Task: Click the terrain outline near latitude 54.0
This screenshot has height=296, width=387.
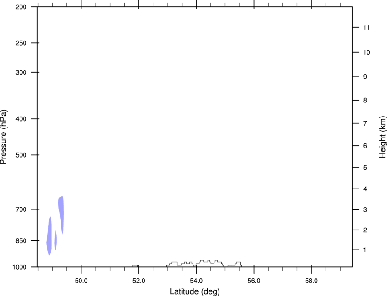Action: 195,263
